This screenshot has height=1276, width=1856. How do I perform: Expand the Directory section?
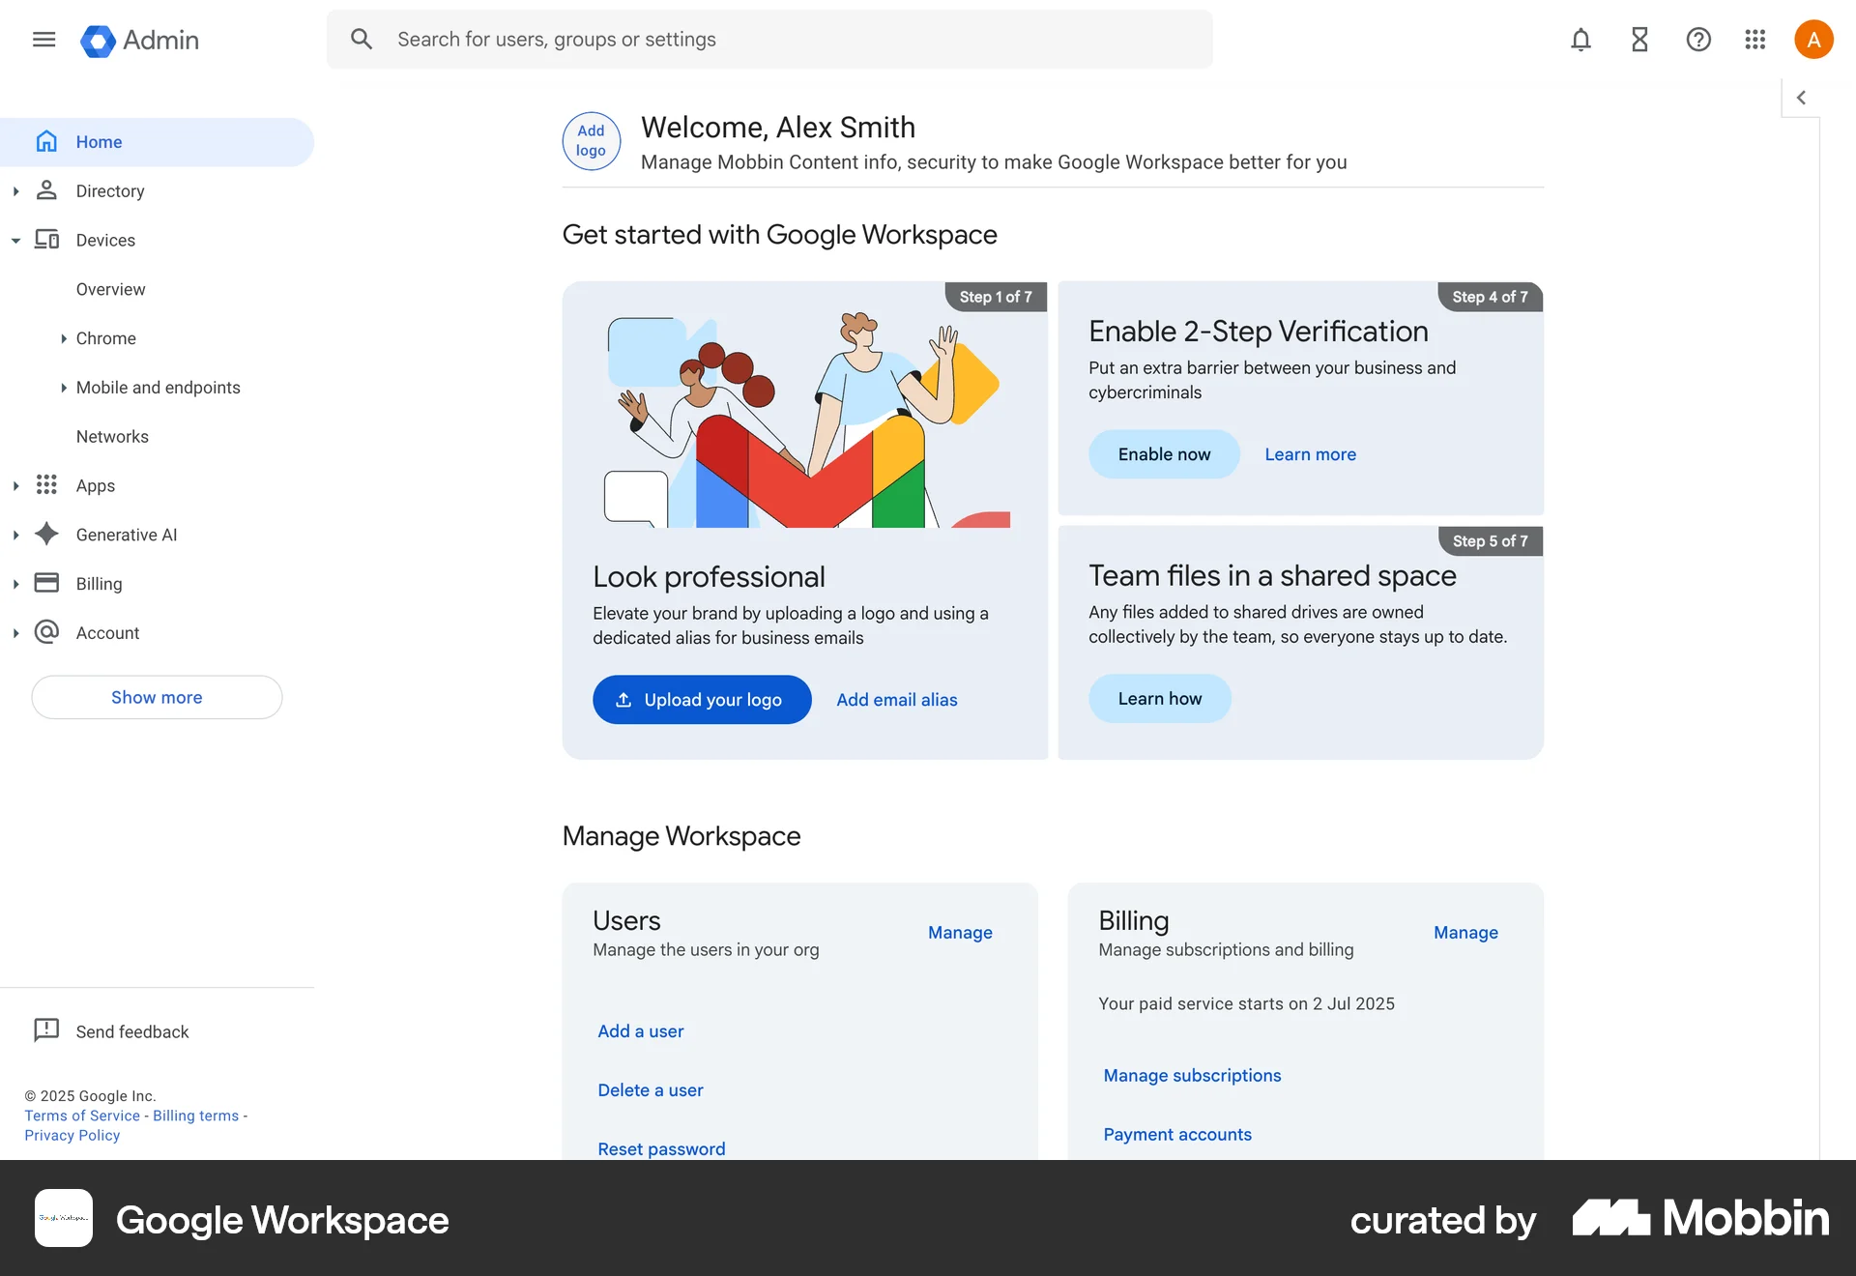(15, 190)
